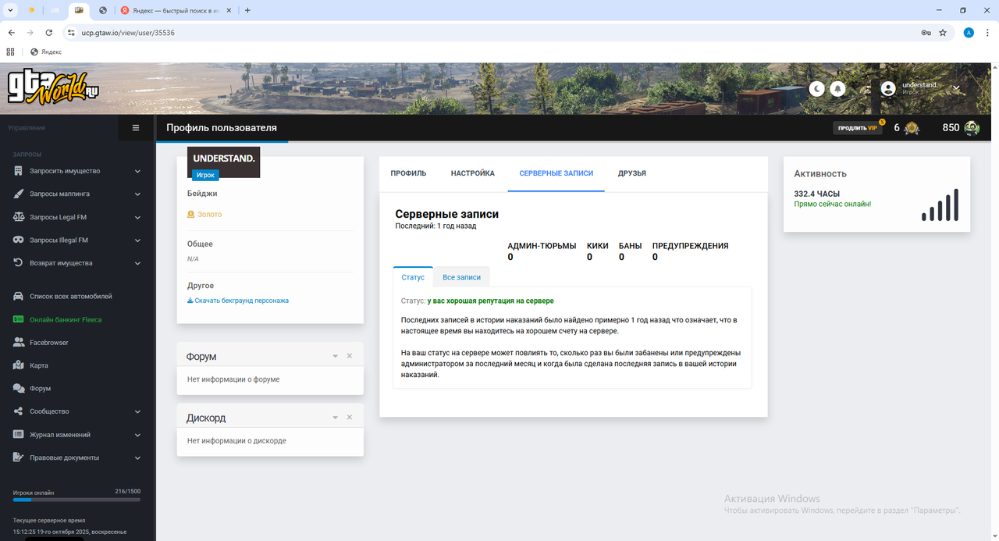Image resolution: width=999 pixels, height=541 pixels.
Task: Close the Форум panel
Action: tap(350, 356)
